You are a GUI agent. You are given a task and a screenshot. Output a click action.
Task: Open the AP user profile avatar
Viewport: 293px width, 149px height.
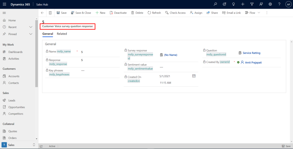click(x=288, y=4)
